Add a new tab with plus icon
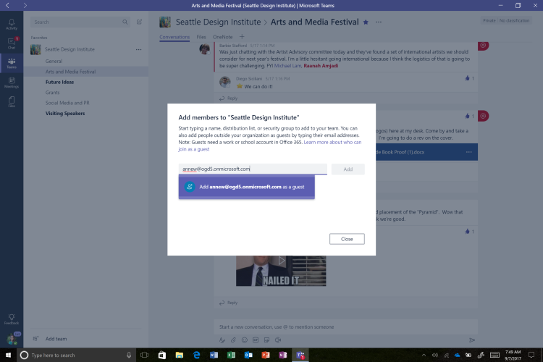 [242, 37]
